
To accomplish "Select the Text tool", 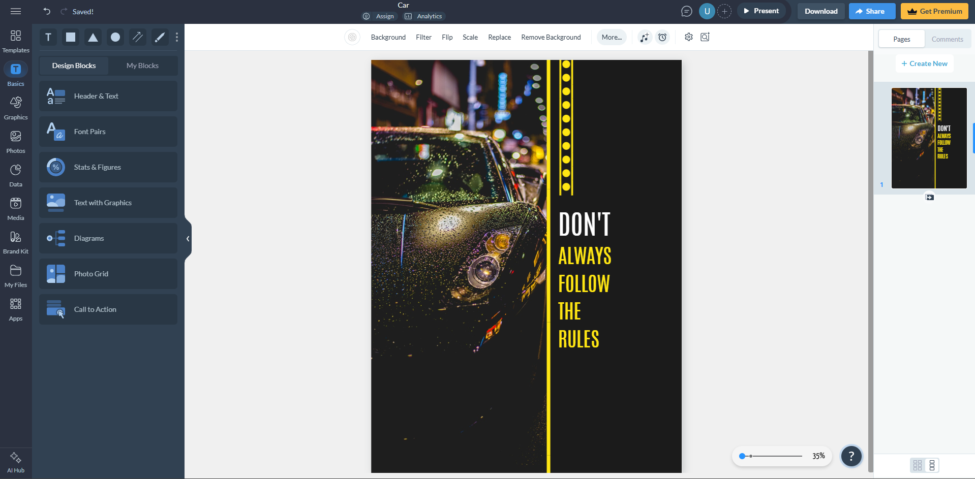I will pos(48,37).
